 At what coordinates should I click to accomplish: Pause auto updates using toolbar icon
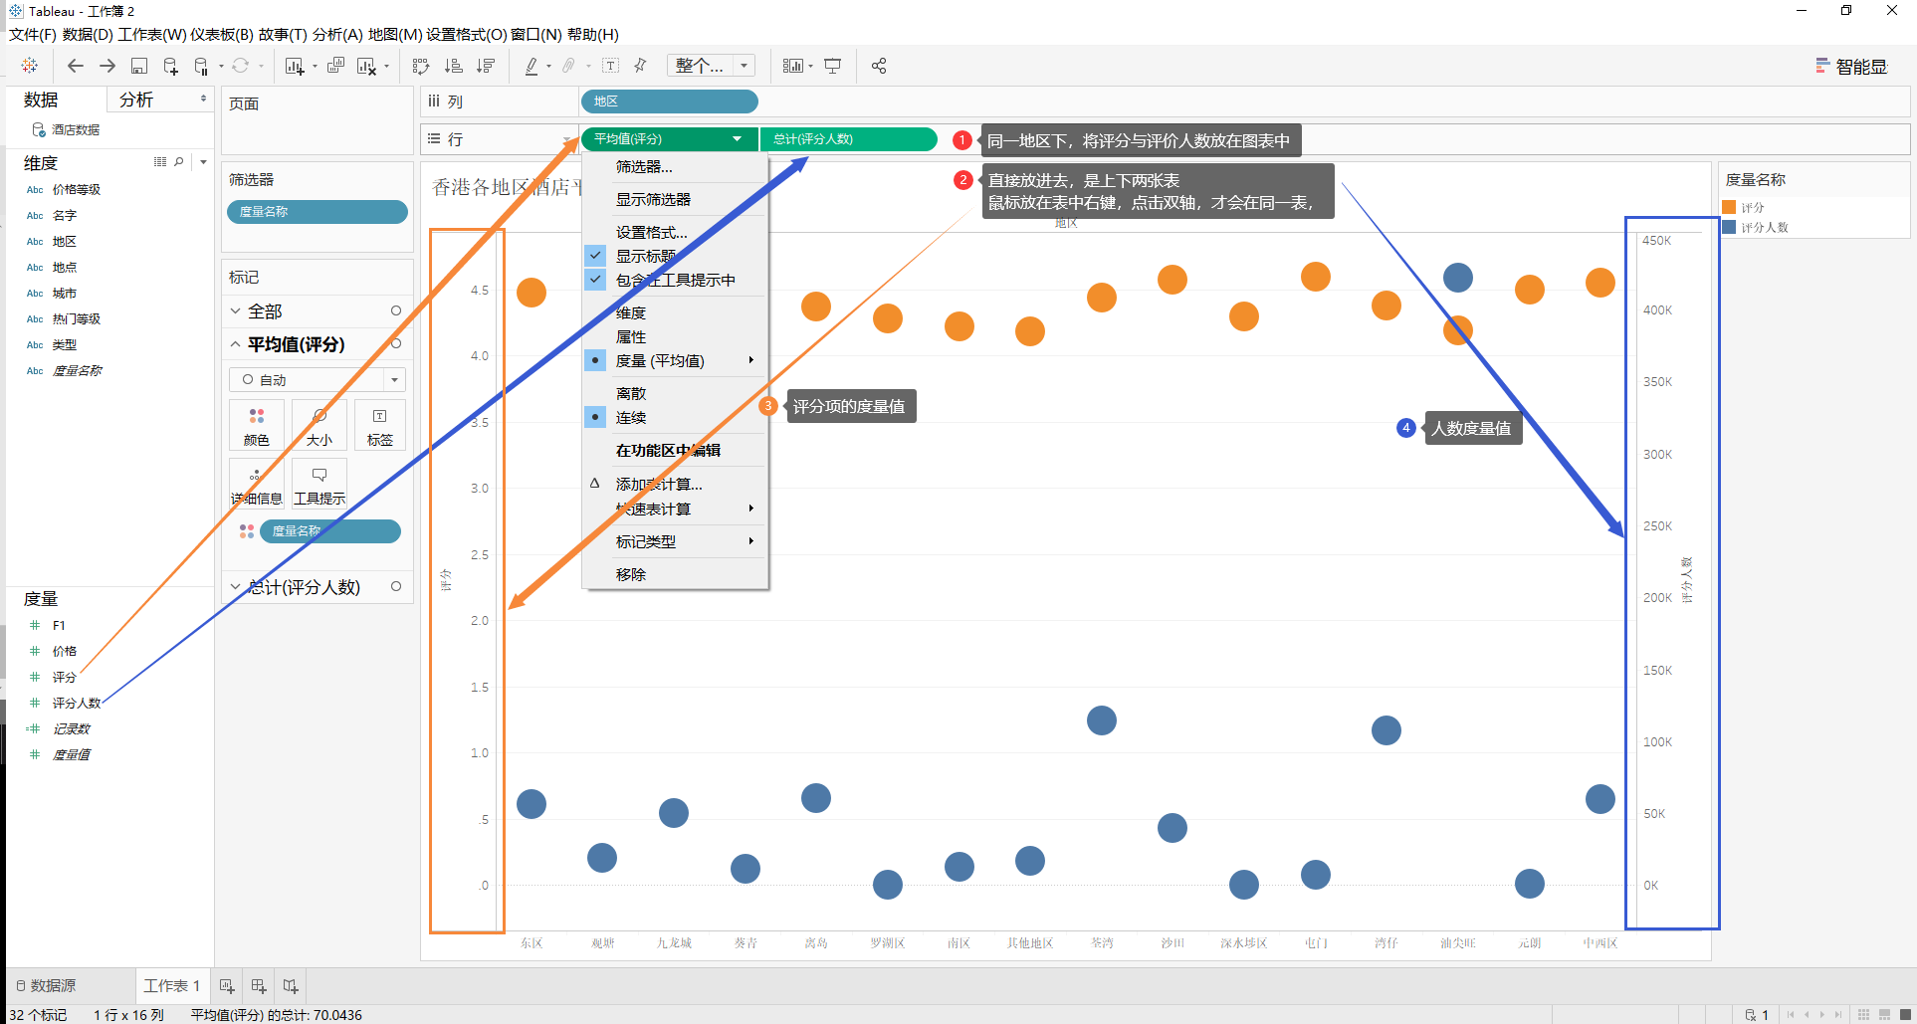[201, 66]
